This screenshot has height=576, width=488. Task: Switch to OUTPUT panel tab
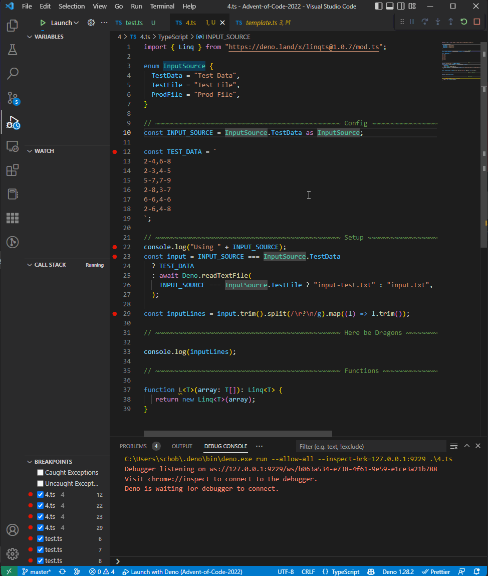tap(182, 446)
